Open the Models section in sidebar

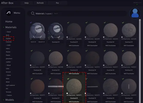[x=10, y=100]
